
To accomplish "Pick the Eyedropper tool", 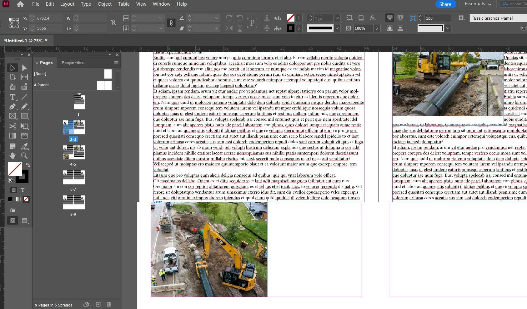I will tap(24, 146).
